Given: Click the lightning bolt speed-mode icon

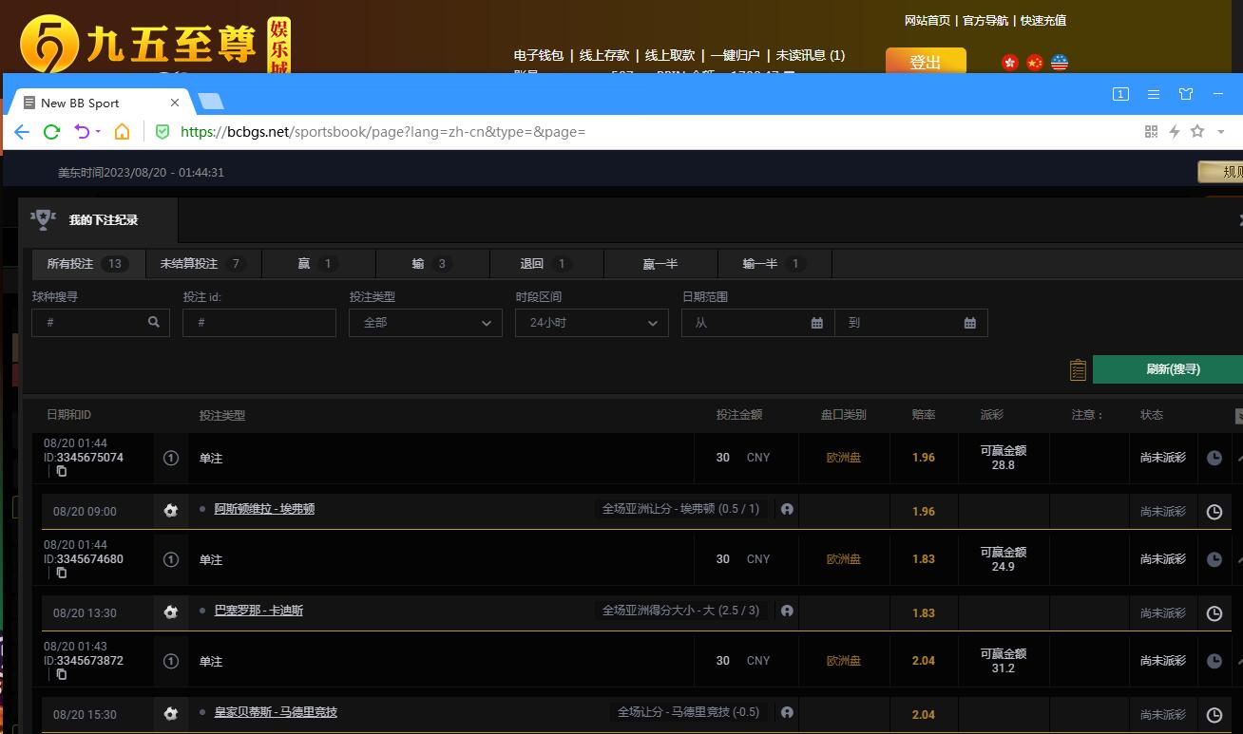Looking at the screenshot, I should (x=1174, y=132).
